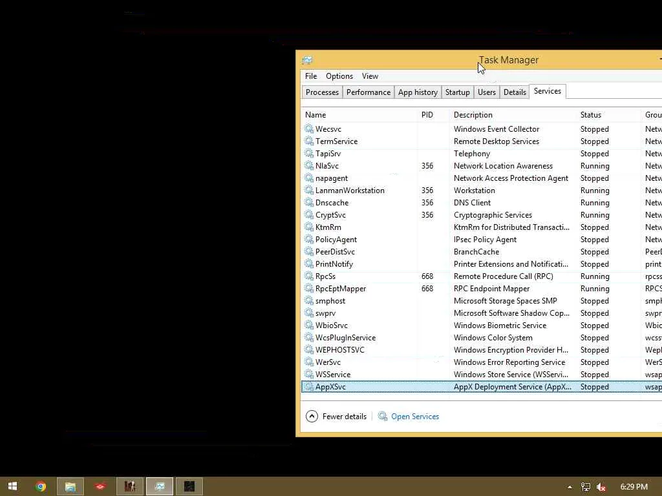This screenshot has width=662, height=496.
Task: Switch to the Startup tab
Action: [x=457, y=92]
